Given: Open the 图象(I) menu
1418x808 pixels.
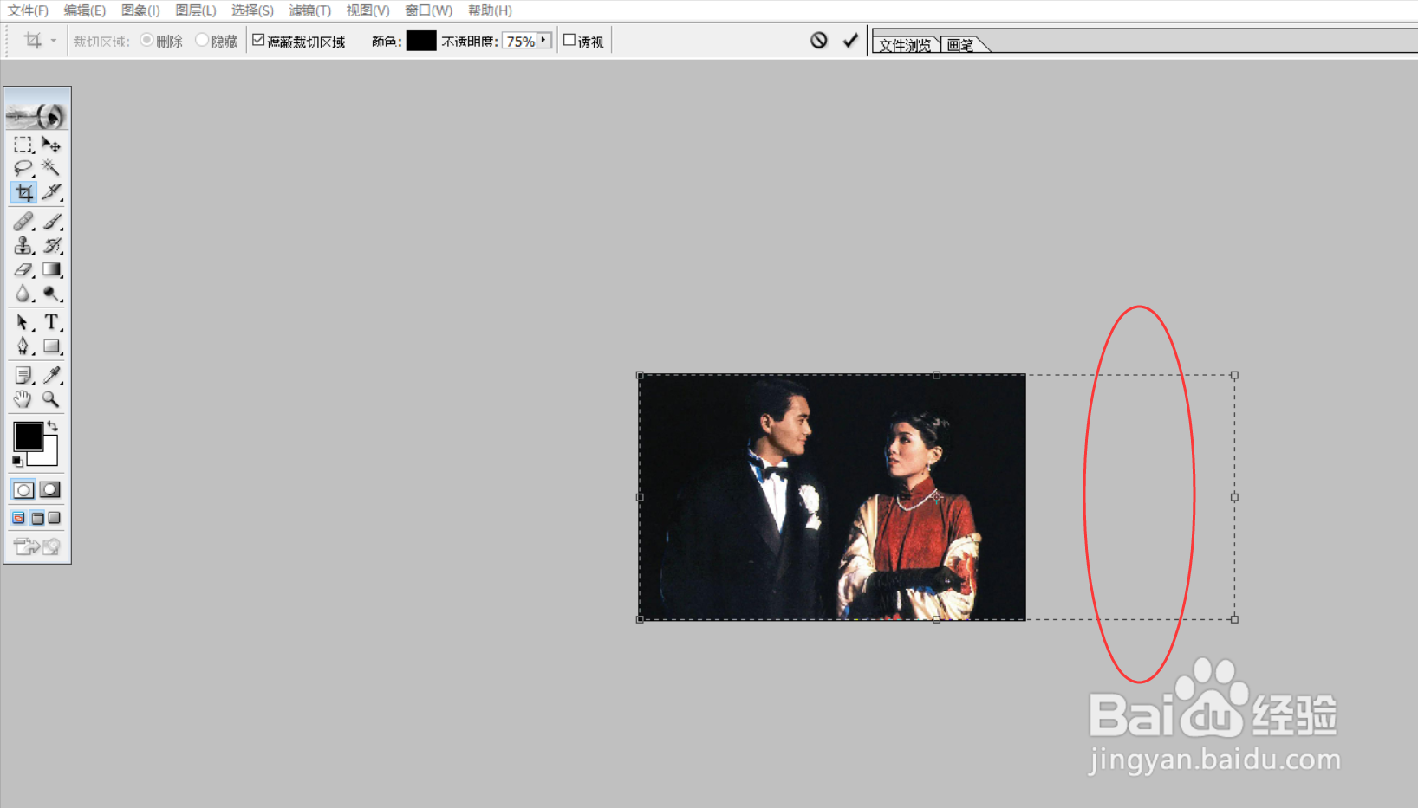Looking at the screenshot, I should (140, 10).
